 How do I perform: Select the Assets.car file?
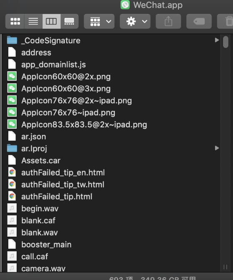[x=41, y=160]
